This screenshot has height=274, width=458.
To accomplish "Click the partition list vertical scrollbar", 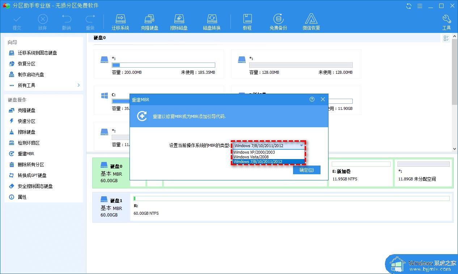I will click(x=455, y=72).
